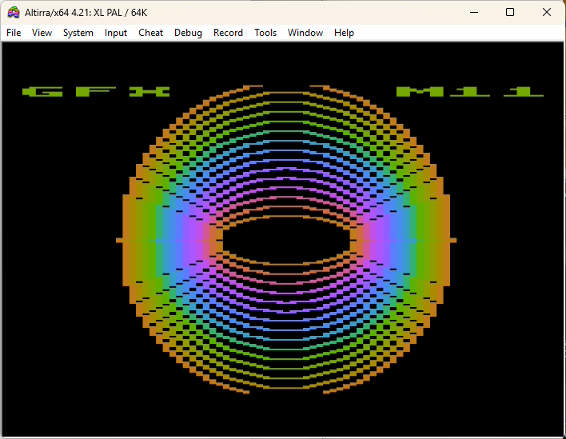566x439 pixels.
Task: Open the Cheat menu
Action: pos(150,33)
